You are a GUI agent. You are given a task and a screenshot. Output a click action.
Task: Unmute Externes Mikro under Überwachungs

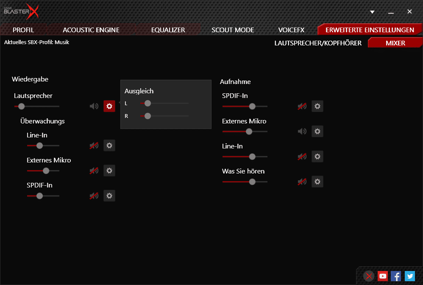coord(94,171)
